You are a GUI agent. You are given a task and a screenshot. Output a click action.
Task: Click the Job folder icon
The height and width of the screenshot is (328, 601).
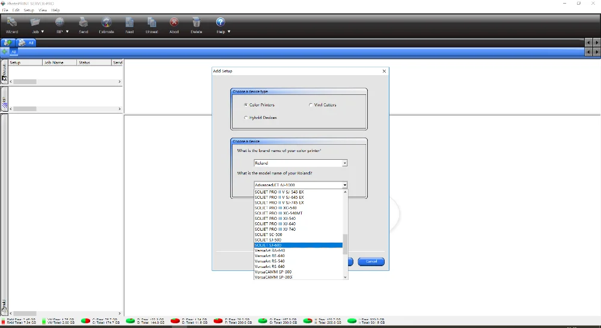(35, 22)
